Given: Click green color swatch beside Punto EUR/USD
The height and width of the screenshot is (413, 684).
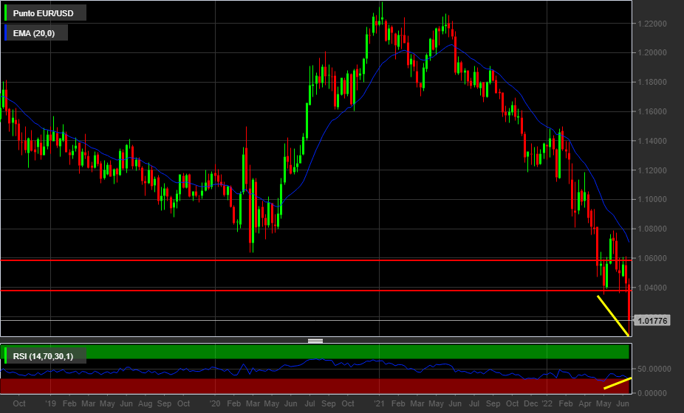Looking at the screenshot, I should click(7, 13).
